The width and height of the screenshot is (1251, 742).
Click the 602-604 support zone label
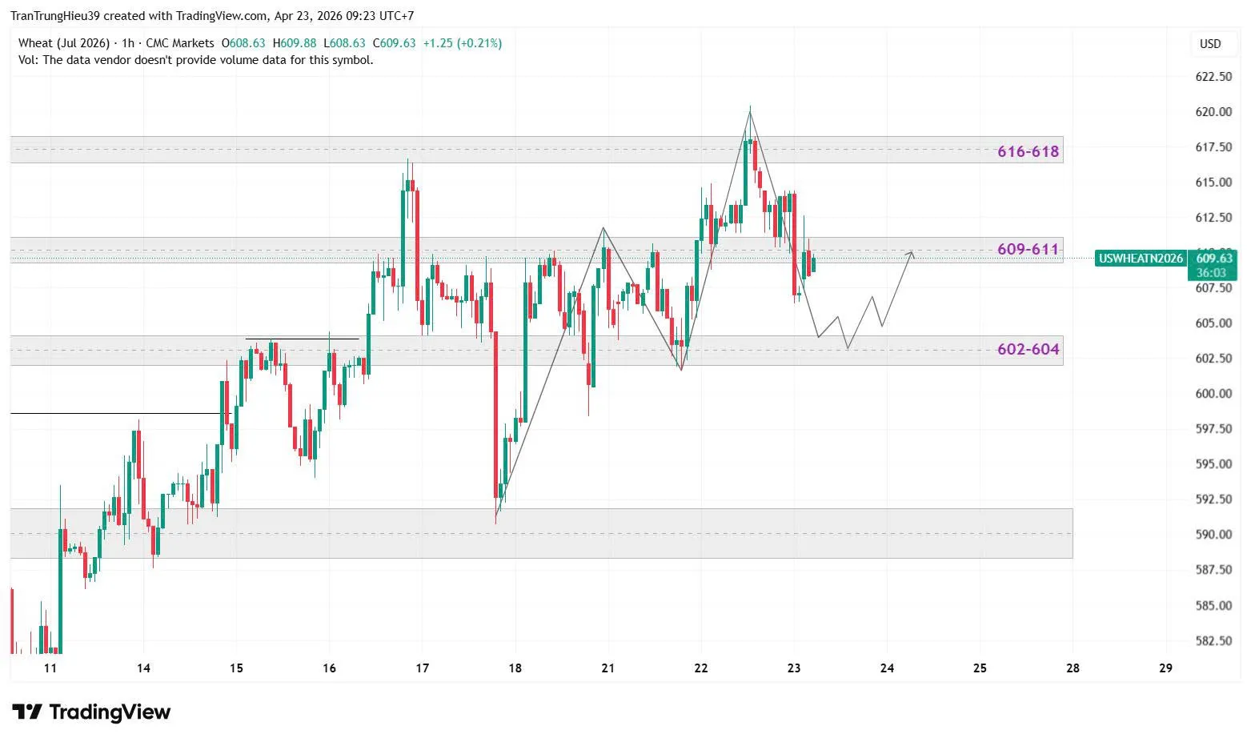tap(1028, 349)
